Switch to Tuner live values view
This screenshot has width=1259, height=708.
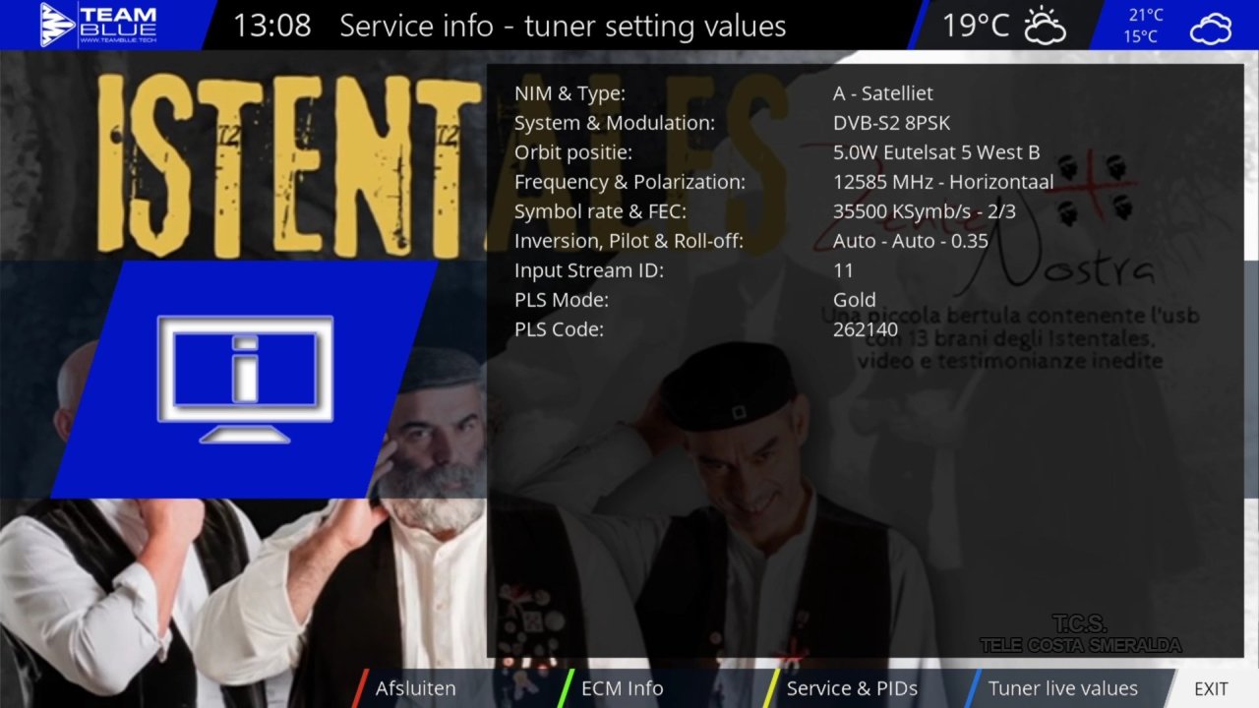(x=1062, y=688)
